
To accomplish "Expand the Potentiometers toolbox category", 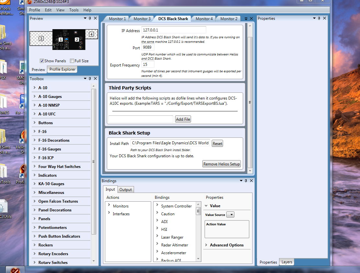I will pos(34,227).
